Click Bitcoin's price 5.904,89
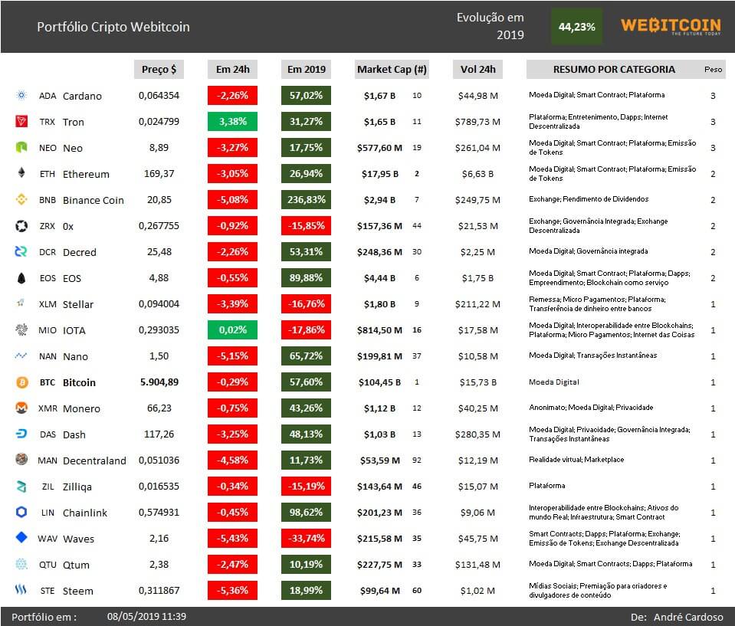The height and width of the screenshot is (626, 735). [159, 382]
